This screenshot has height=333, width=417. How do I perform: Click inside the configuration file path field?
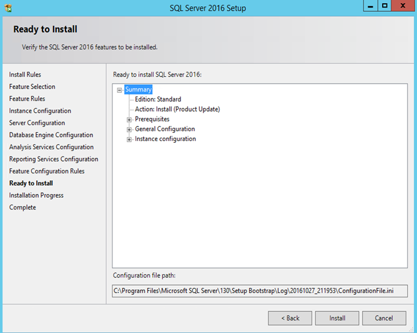pyautogui.click(x=260, y=291)
